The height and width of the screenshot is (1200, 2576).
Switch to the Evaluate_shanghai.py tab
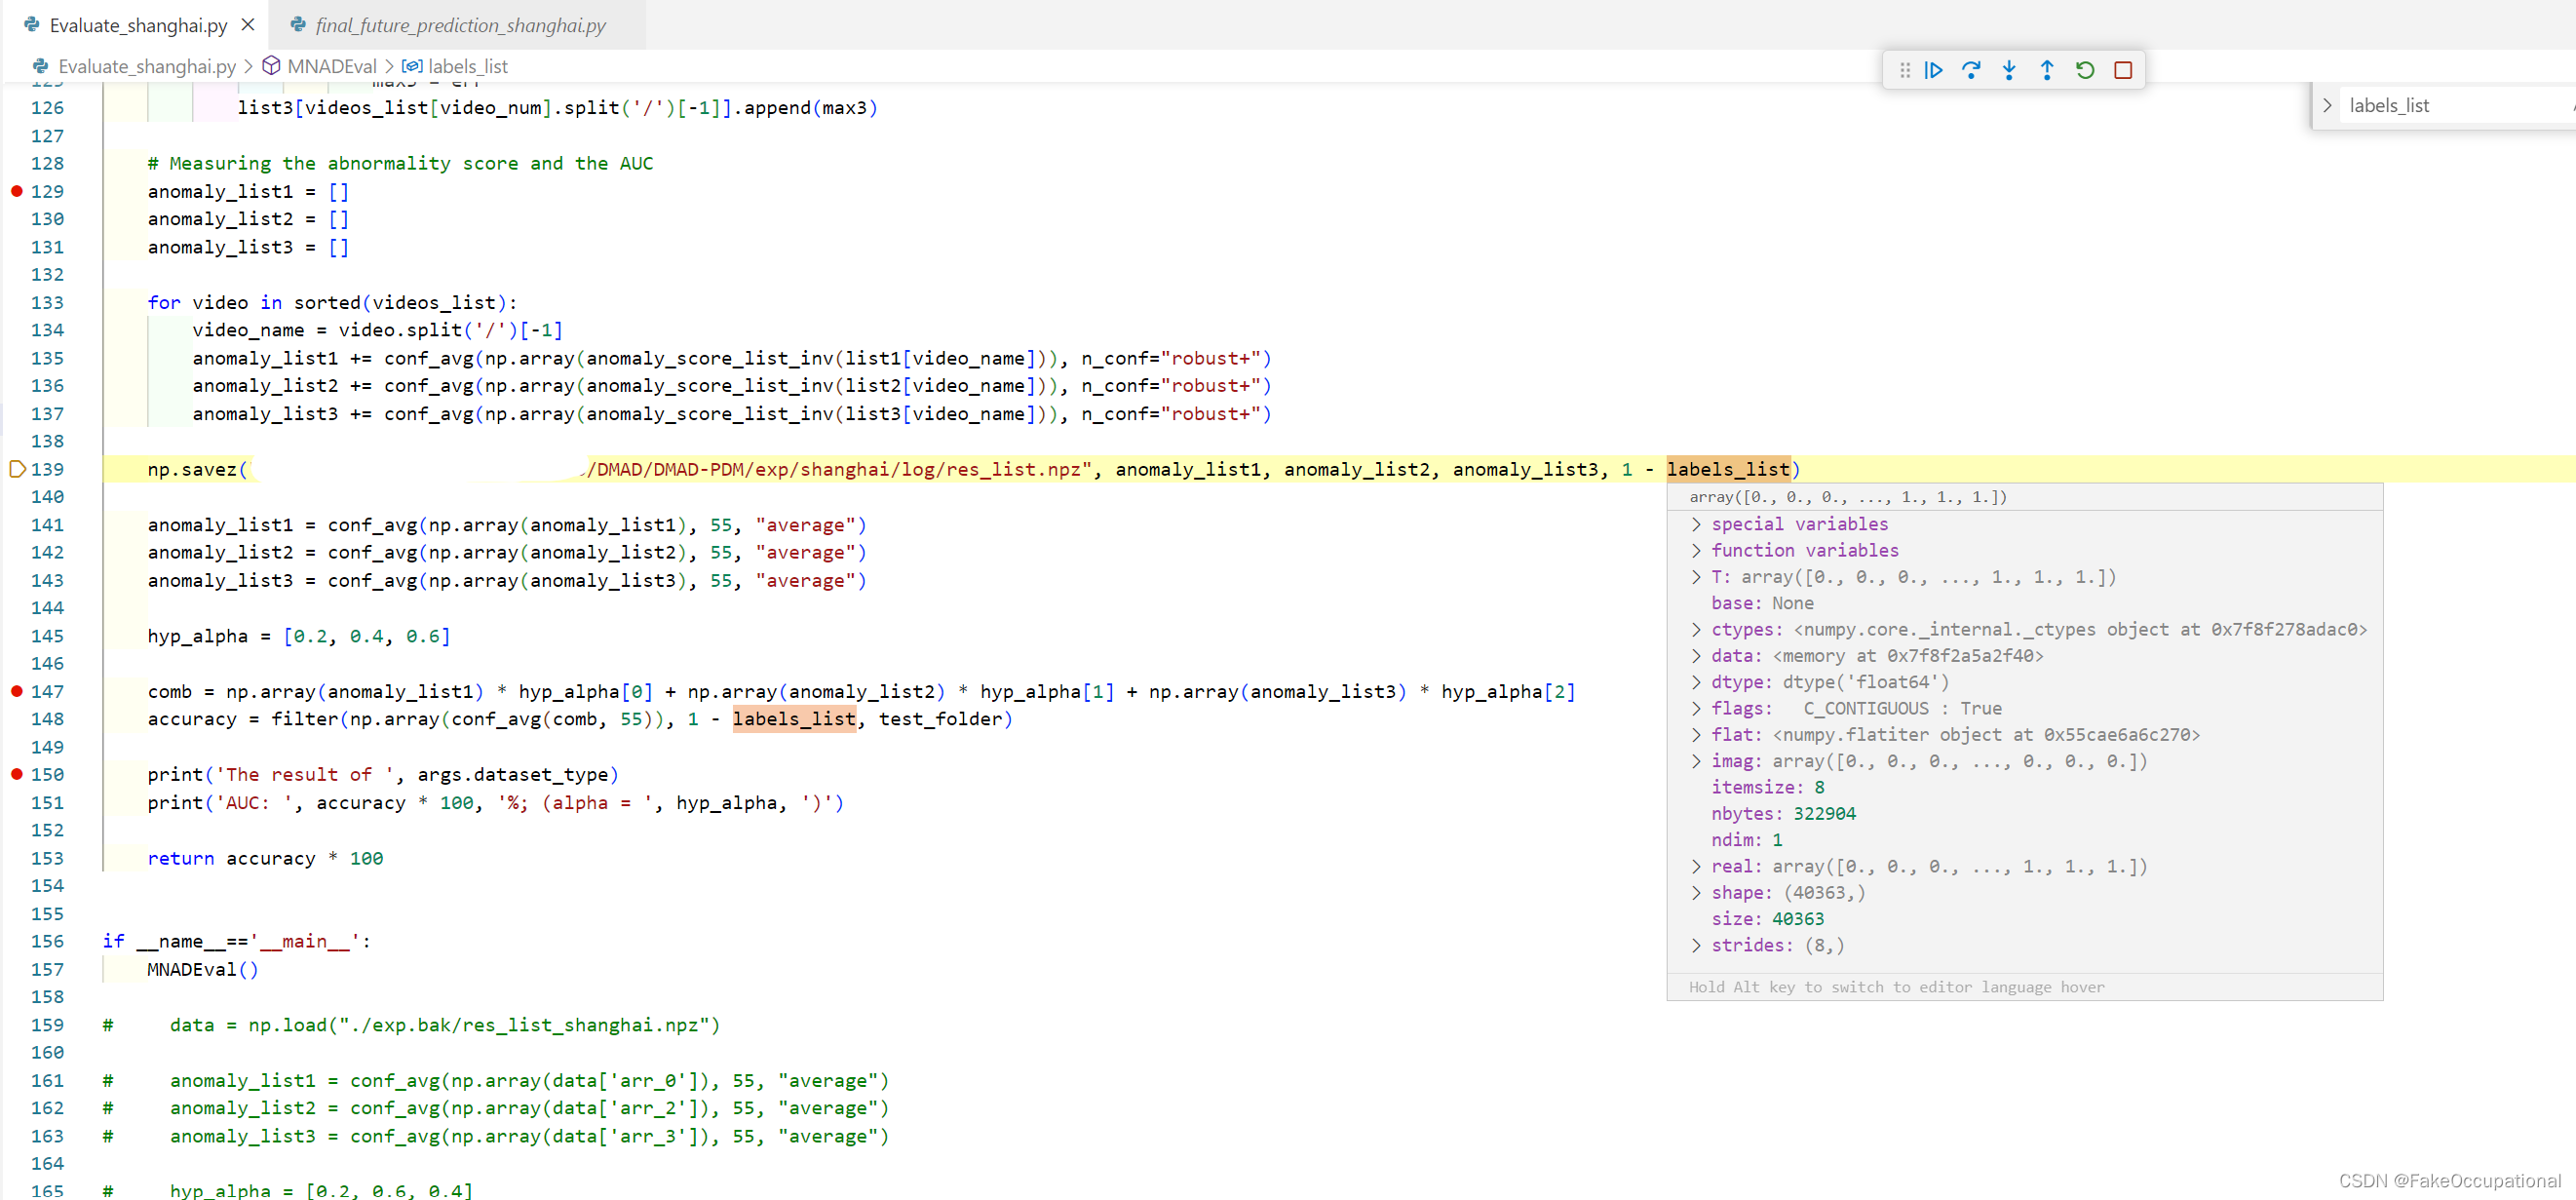138,25
